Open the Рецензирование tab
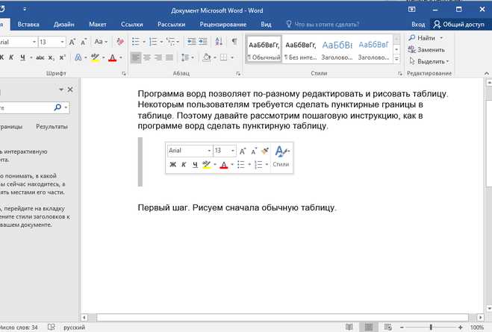 pyautogui.click(x=222, y=25)
